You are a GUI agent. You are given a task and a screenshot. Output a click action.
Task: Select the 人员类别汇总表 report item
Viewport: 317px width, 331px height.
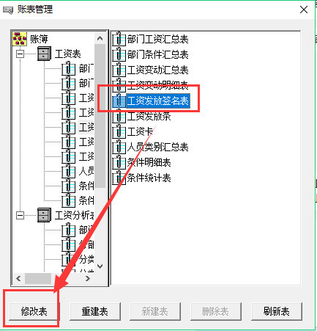[x=150, y=147]
